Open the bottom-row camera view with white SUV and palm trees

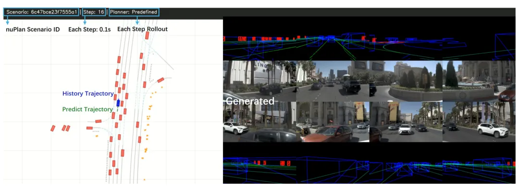(479, 122)
